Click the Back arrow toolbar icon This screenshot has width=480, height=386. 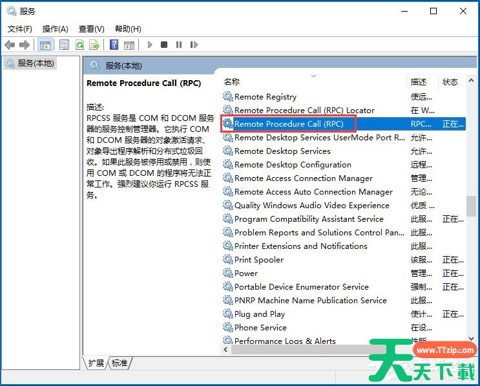pyautogui.click(x=10, y=45)
